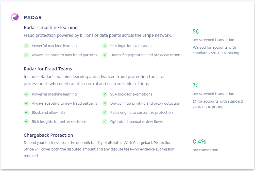Click check icon beside Rules engine to customize protection
Image resolution: width=255 pixels, height=171 pixels.
coord(105,112)
